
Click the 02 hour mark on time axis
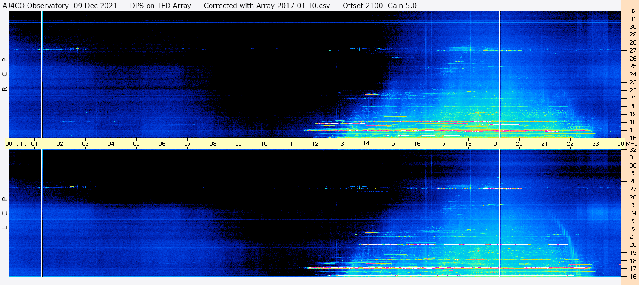point(60,144)
